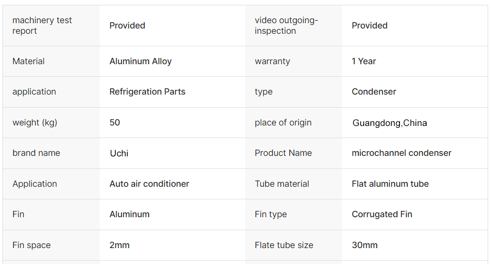Click the 'place of origin' label
The height and width of the screenshot is (264, 491).
click(x=283, y=123)
